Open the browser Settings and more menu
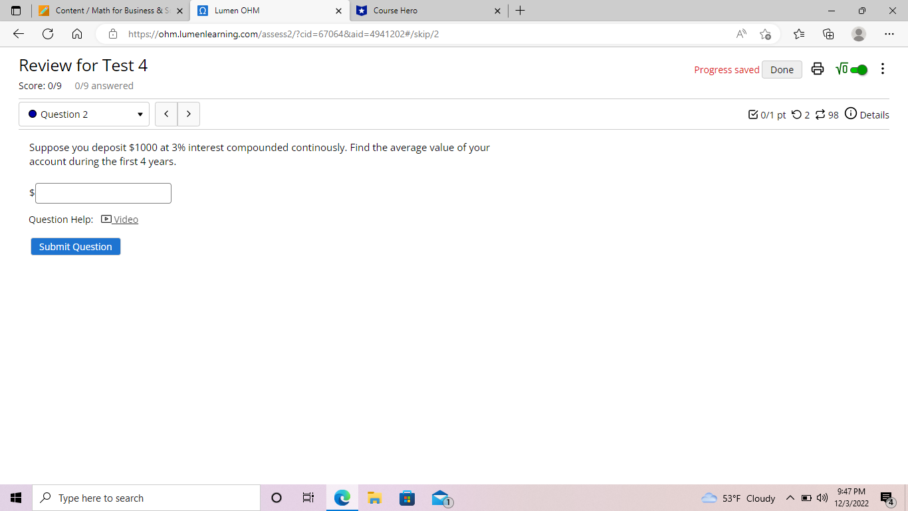The image size is (908, 511). point(889,34)
